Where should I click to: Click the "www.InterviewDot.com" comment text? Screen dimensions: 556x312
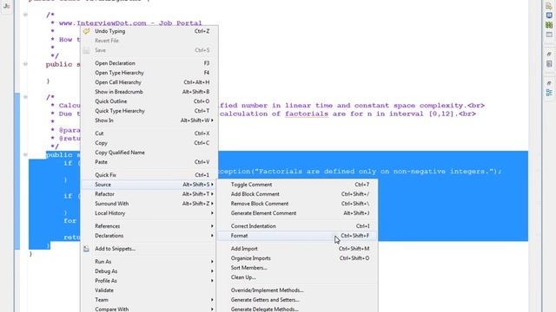(x=103, y=23)
